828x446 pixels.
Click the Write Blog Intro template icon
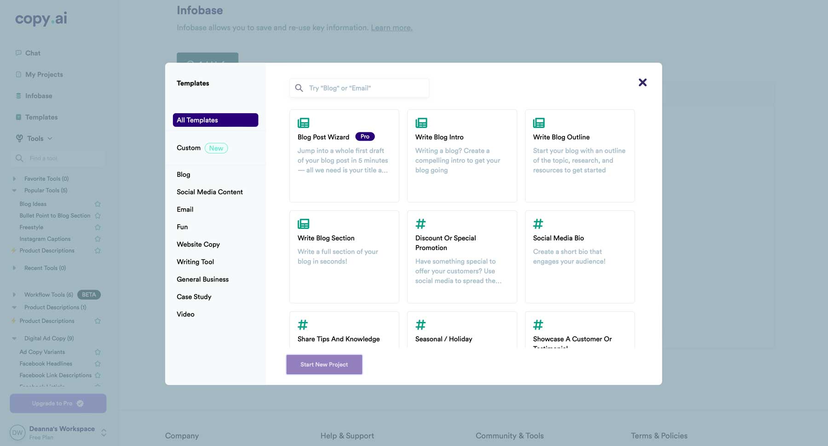click(421, 122)
